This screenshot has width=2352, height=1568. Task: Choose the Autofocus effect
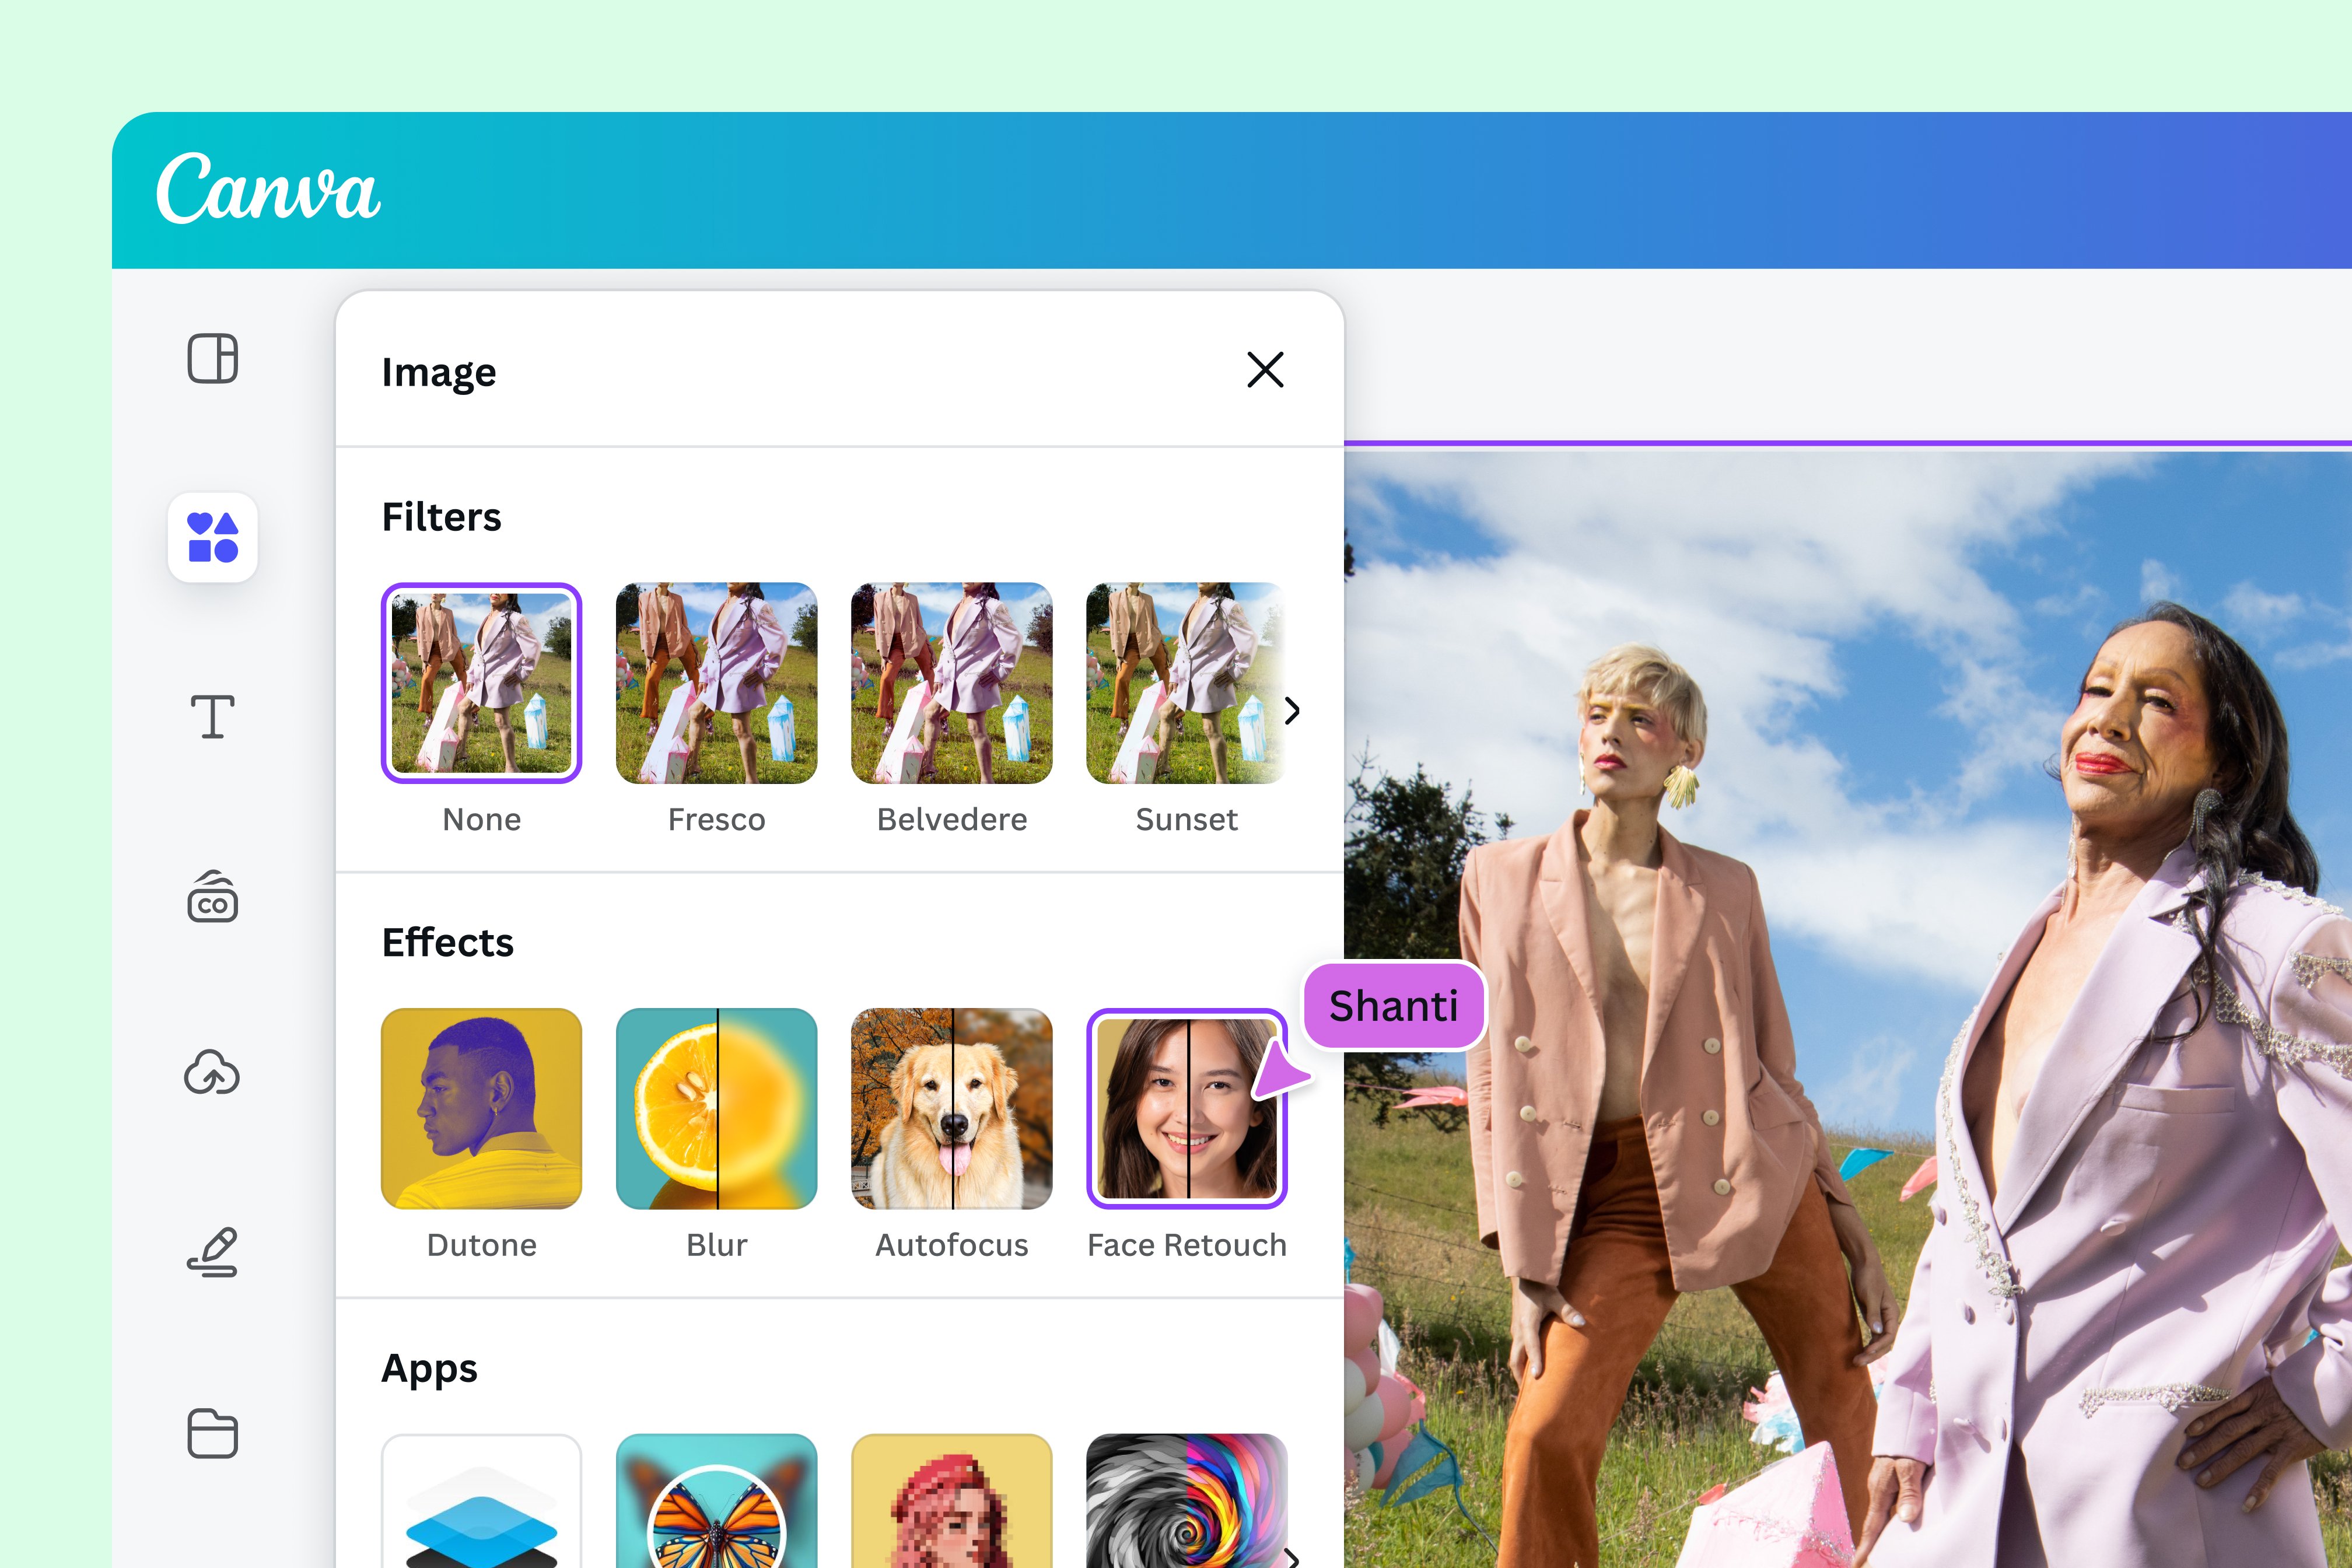point(951,1108)
